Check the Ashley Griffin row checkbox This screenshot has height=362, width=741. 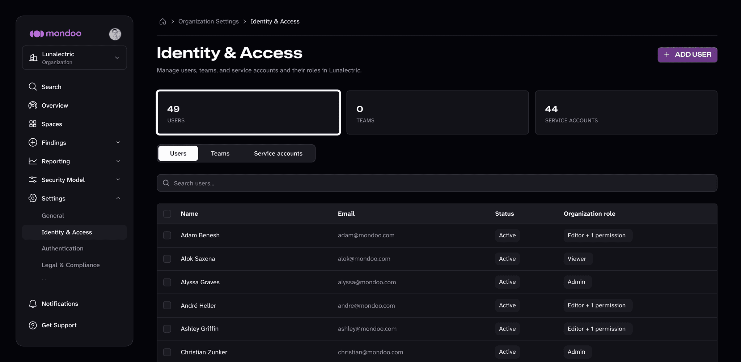[167, 329]
